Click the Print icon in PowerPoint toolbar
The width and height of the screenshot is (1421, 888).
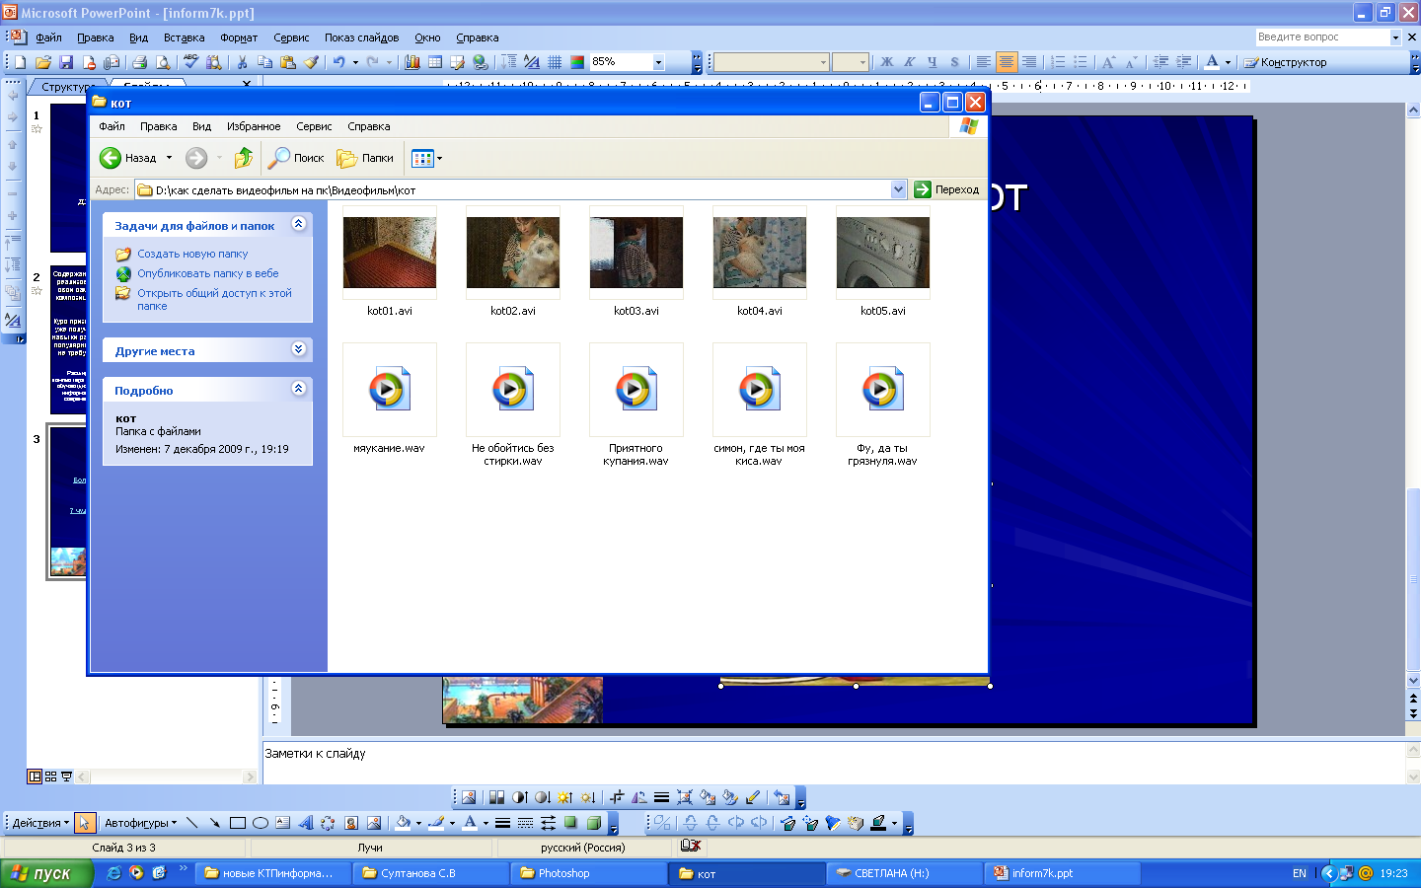coord(140,62)
